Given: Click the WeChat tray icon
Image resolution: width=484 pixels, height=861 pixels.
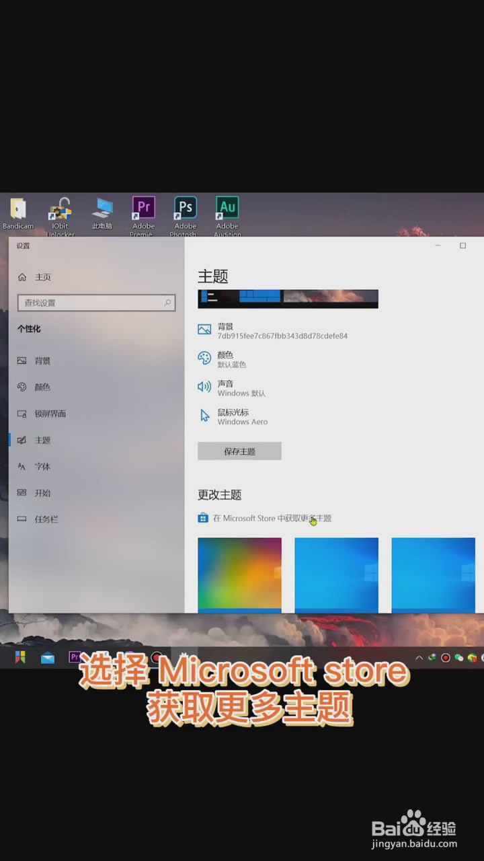Looking at the screenshot, I should click(x=458, y=658).
